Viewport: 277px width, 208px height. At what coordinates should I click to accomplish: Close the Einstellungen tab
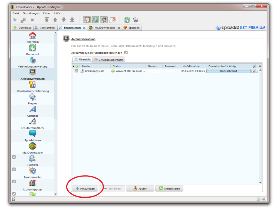84,28
